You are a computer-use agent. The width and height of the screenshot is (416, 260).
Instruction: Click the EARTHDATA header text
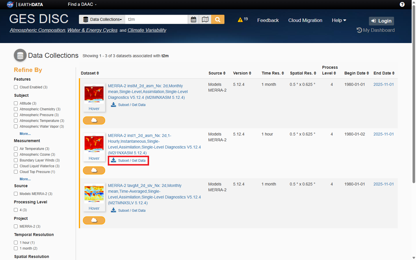(31, 4)
